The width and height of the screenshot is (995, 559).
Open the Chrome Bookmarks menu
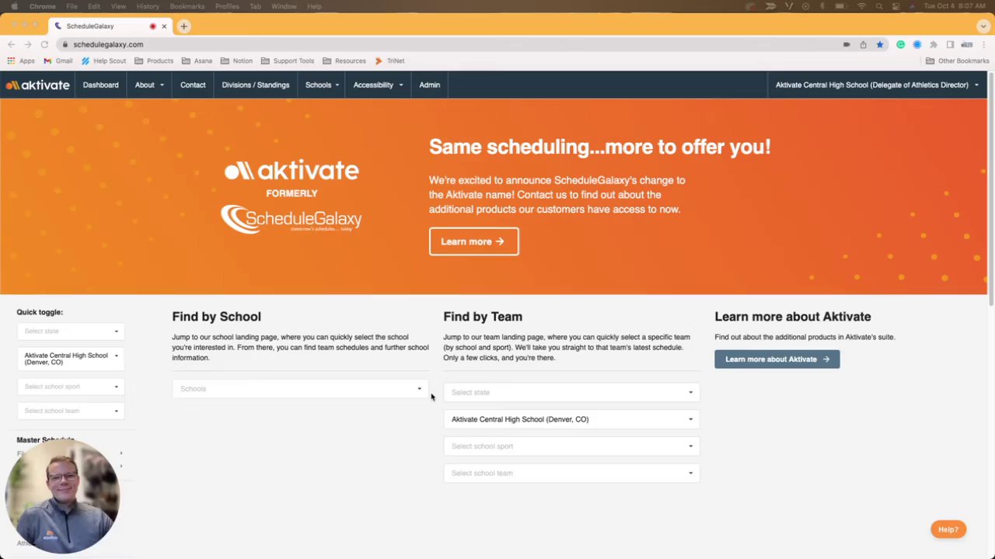pyautogui.click(x=187, y=6)
